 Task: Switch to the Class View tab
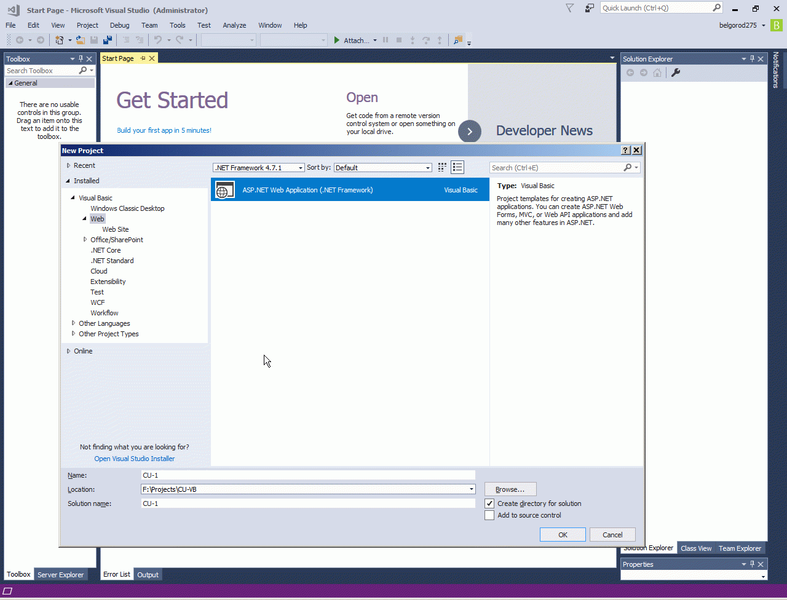(696, 548)
